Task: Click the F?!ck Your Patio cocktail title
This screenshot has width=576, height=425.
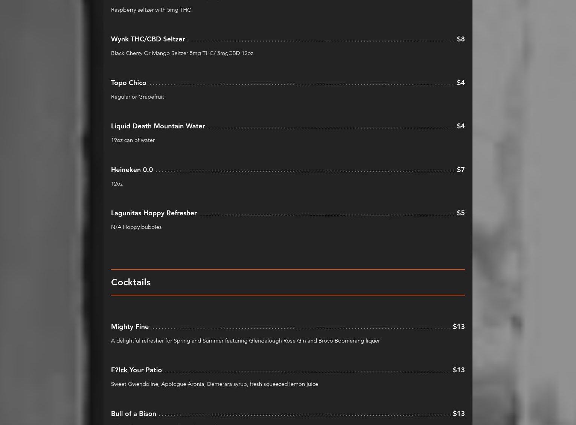Action: 136,370
